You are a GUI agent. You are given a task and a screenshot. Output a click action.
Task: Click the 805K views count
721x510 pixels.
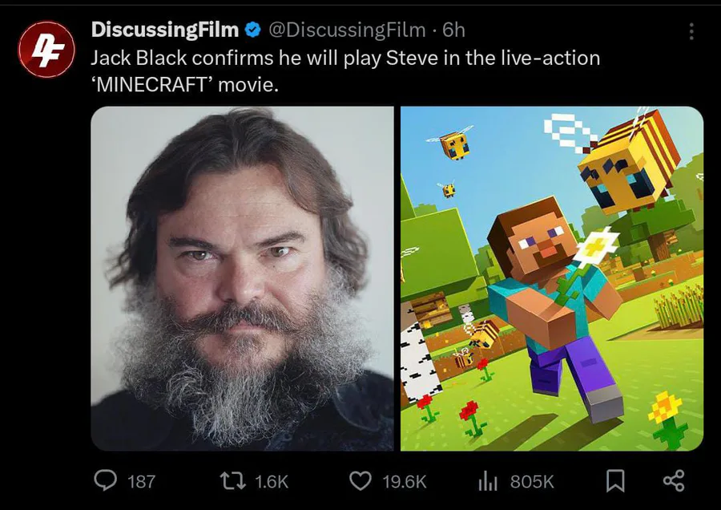point(532,481)
